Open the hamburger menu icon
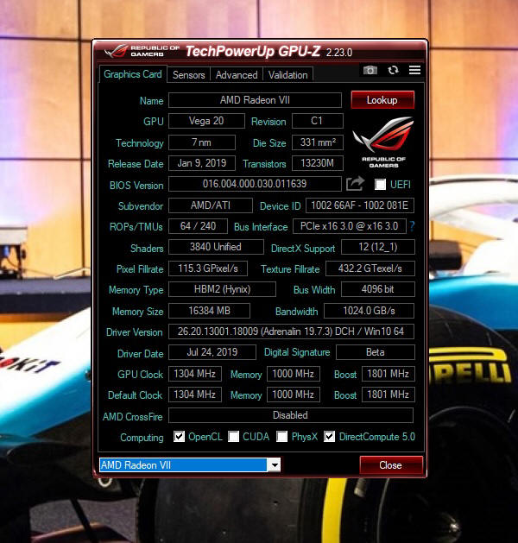The width and height of the screenshot is (518, 543). pyautogui.click(x=414, y=70)
